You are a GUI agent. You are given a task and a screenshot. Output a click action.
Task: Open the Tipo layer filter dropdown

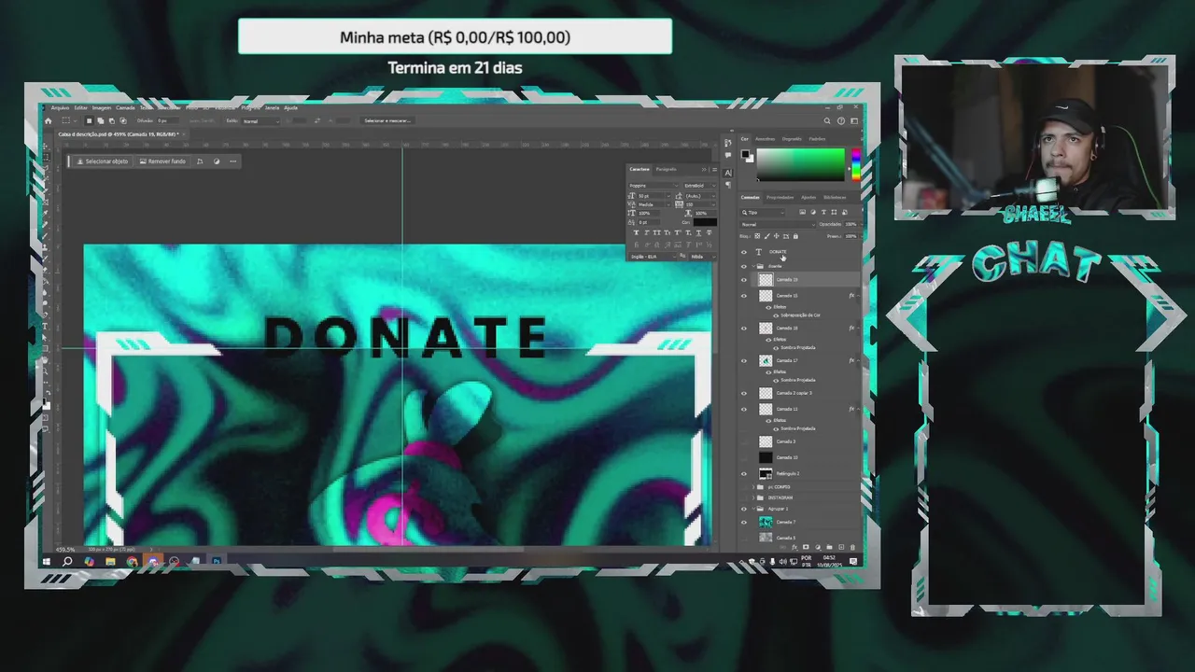point(762,213)
